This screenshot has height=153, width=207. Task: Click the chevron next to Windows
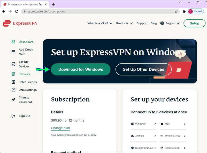pyautogui.click(x=155, y=124)
